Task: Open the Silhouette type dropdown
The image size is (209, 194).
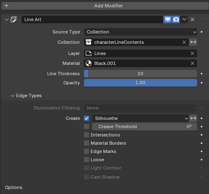Action: pyautogui.click(x=140, y=118)
